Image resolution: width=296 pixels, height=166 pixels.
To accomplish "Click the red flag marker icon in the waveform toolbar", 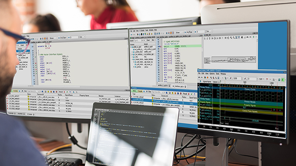I will 267,79.
